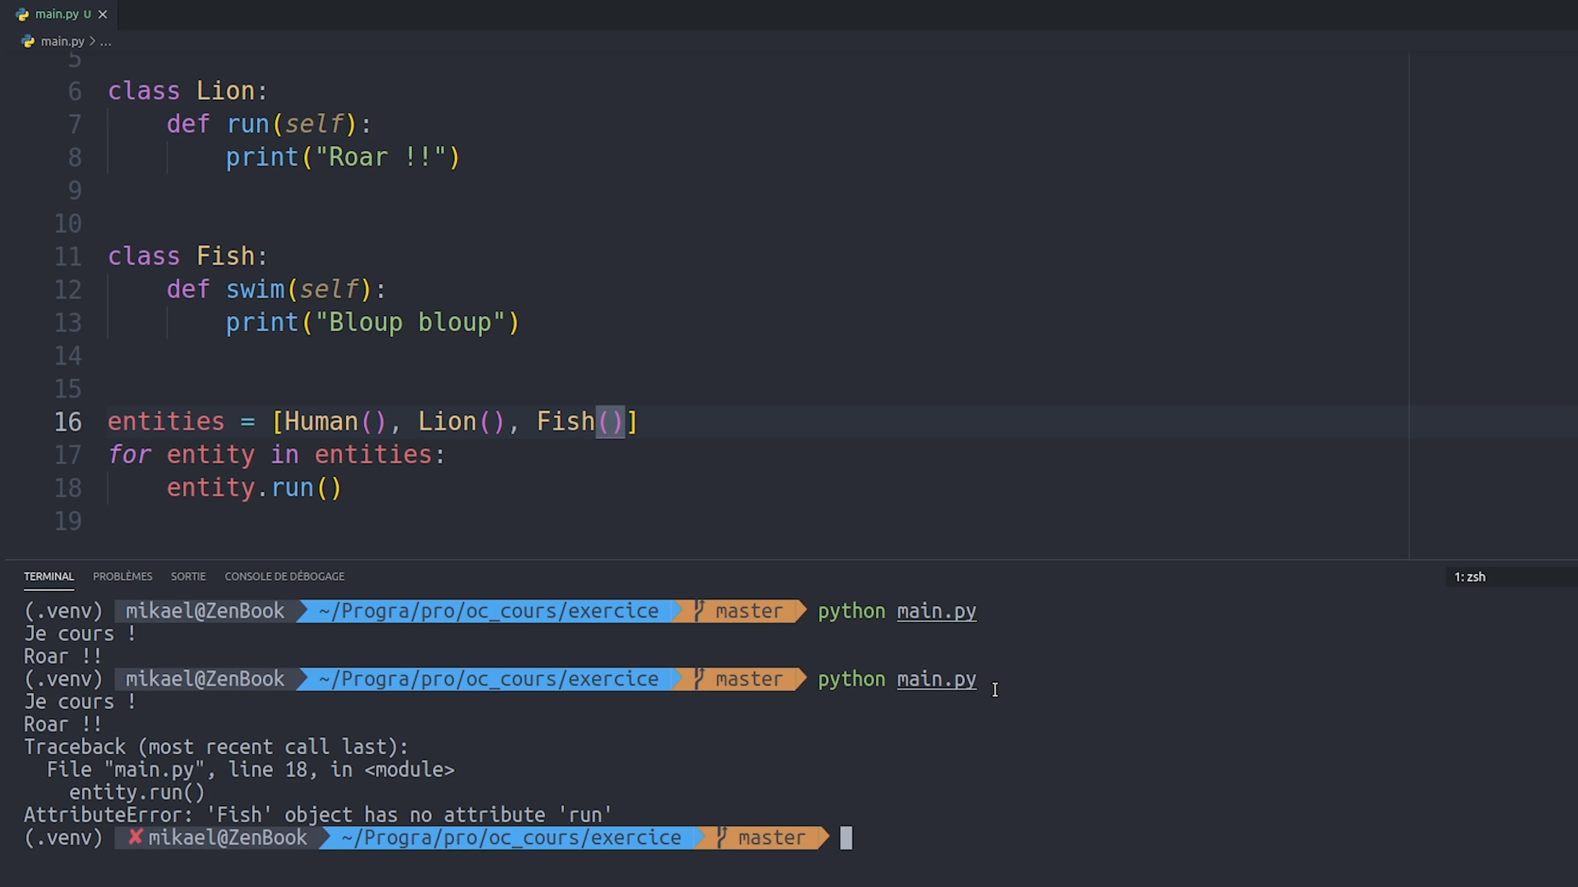This screenshot has height=887, width=1578.
Task: Click main.py link in second python command
Action: pyautogui.click(x=936, y=680)
